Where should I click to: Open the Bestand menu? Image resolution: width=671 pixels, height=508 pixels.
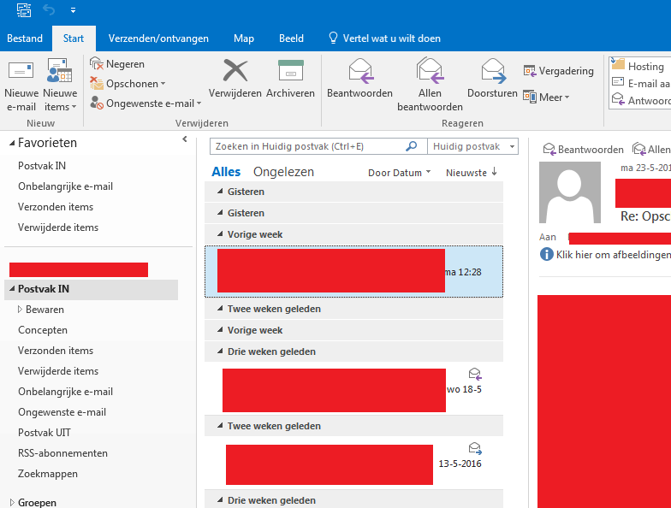click(25, 38)
